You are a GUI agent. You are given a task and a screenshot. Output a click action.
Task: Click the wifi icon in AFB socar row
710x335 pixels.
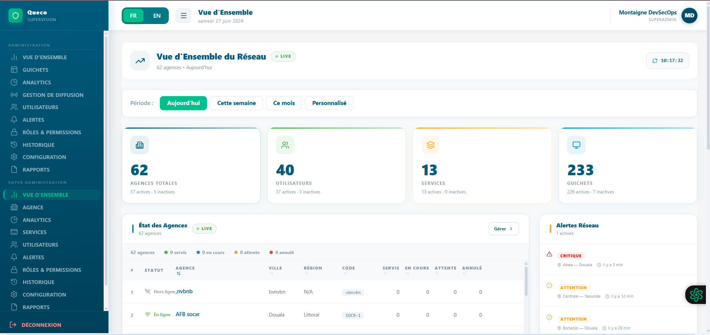pos(147,314)
